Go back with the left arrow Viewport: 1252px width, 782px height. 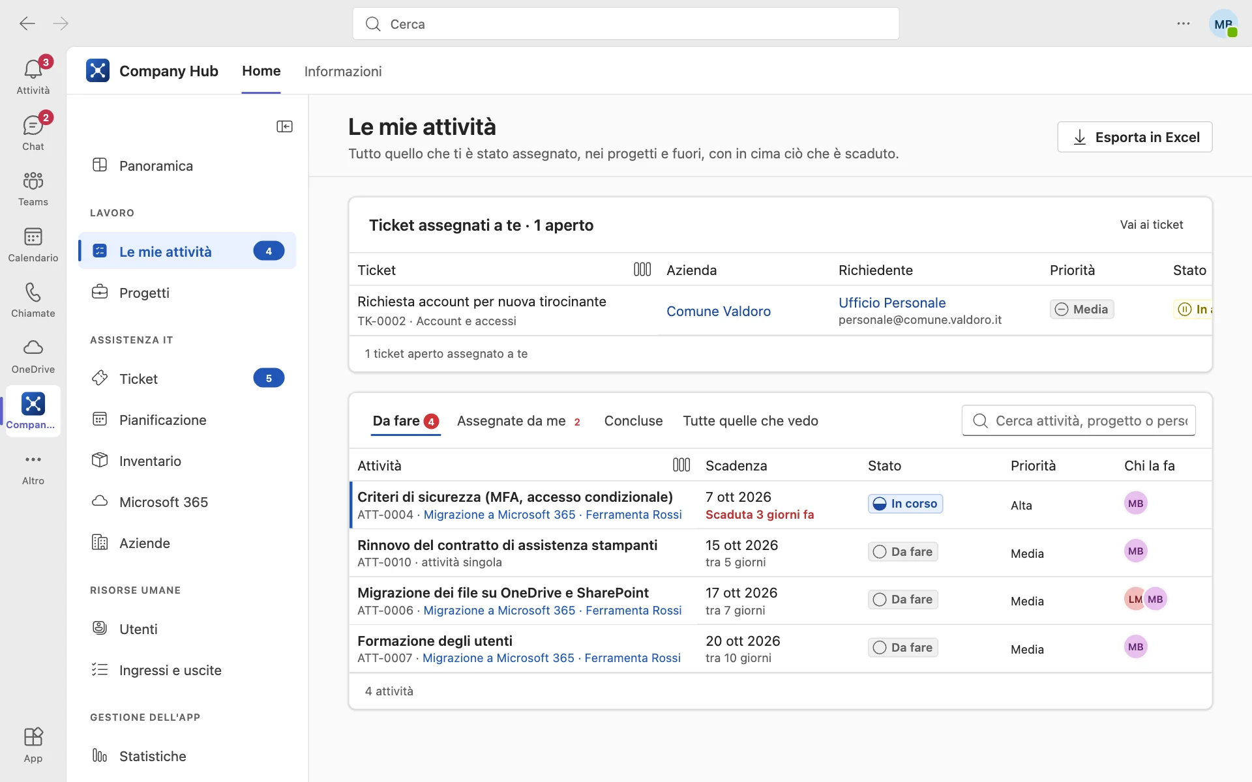coord(27,24)
